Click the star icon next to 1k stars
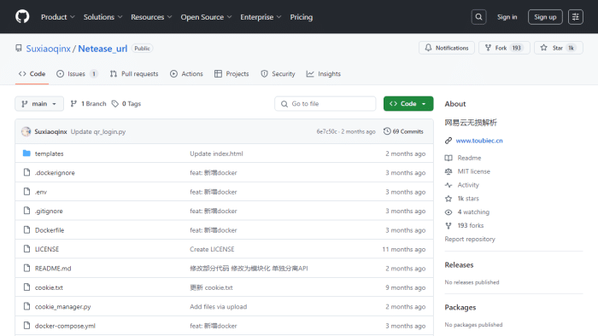The image size is (598, 336). (x=448, y=198)
